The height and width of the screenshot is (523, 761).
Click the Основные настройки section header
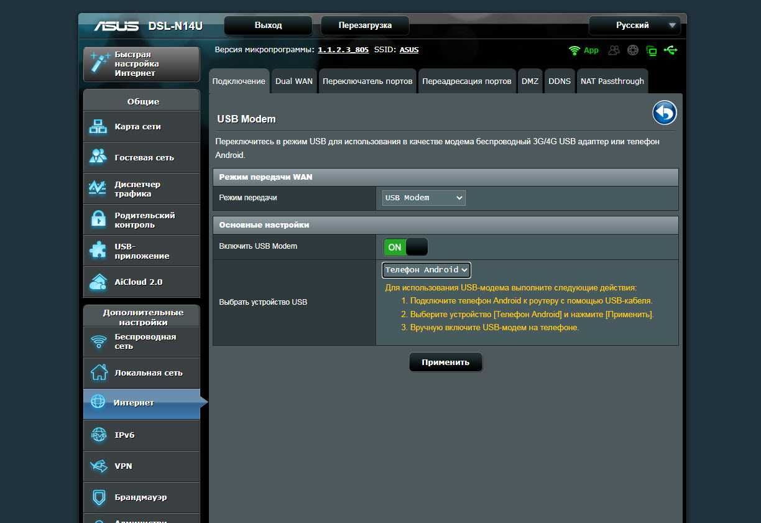445,225
